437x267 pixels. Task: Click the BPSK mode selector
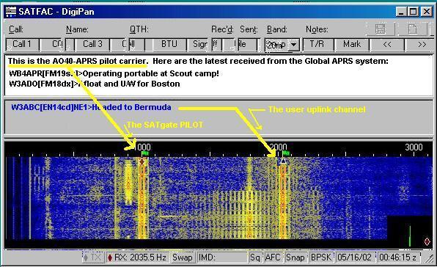click(321, 257)
